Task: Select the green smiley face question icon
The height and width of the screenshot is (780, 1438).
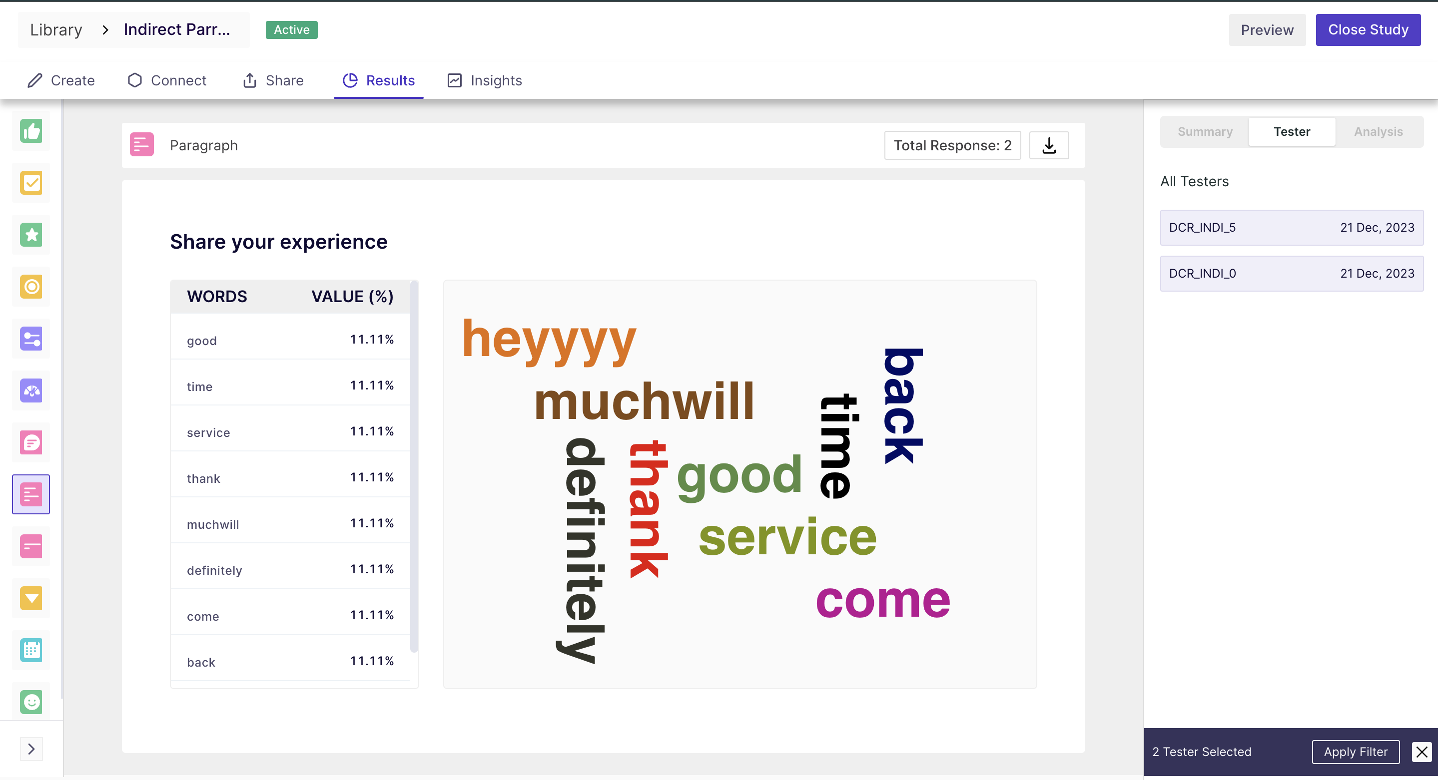Action: (x=31, y=702)
